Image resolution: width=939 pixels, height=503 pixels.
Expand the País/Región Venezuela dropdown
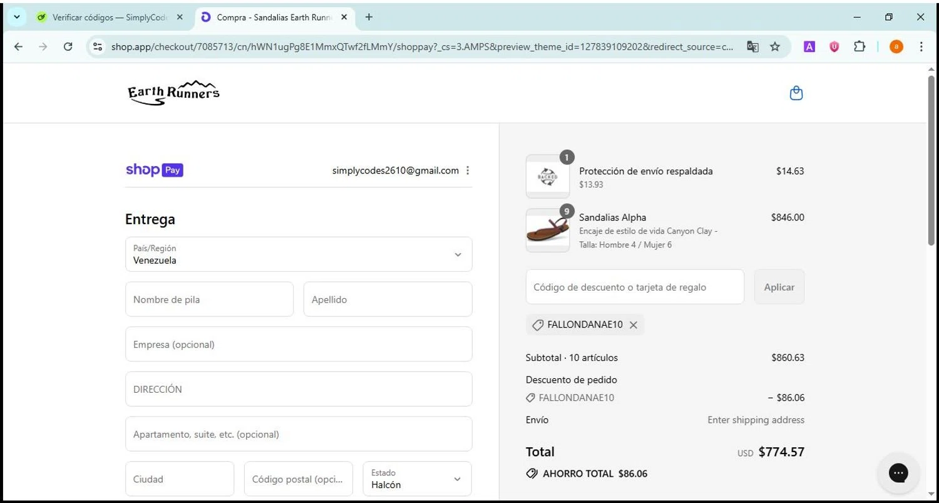click(x=299, y=254)
